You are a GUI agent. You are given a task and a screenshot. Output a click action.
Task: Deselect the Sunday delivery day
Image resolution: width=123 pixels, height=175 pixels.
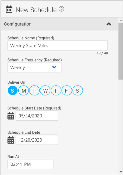coord(13,90)
